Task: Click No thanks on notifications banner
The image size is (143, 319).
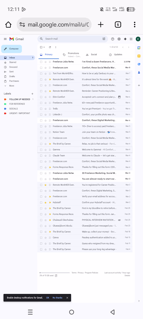Action: [x=57, y=298]
